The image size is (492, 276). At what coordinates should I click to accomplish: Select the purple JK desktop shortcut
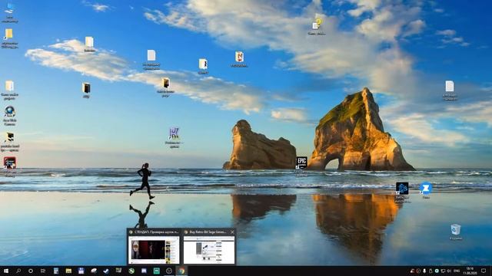pyautogui.click(x=174, y=137)
